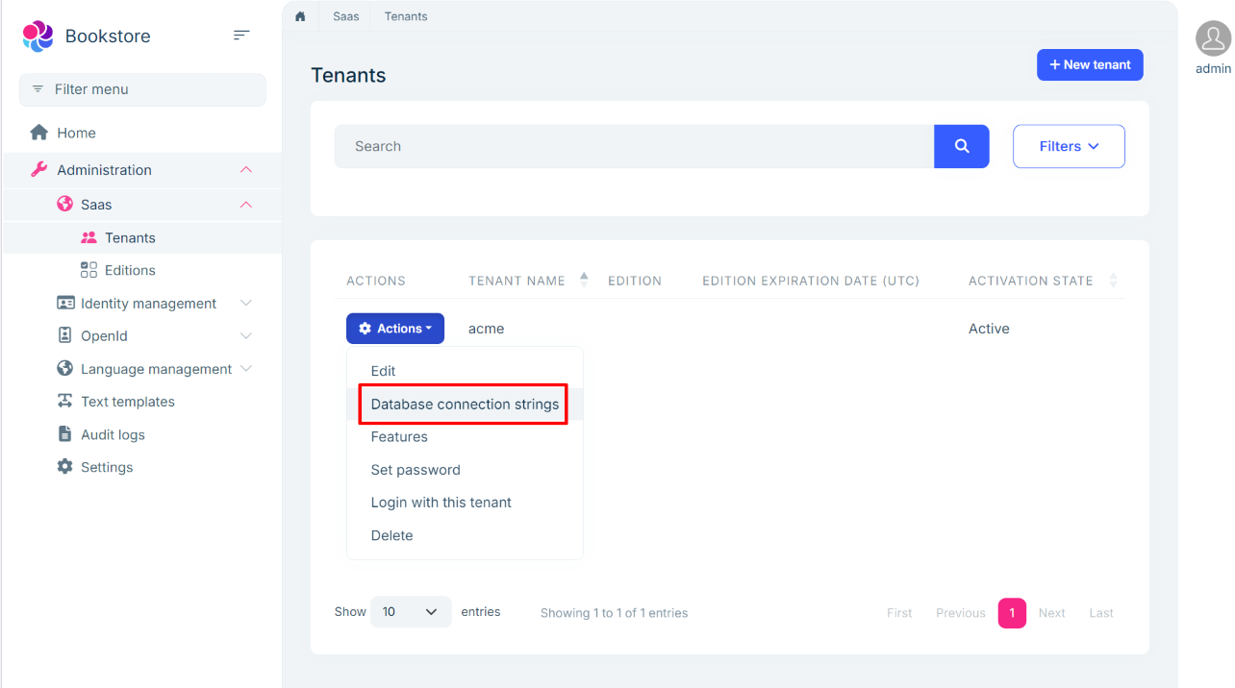Open the Show entries dropdown
Viewport: 1235px width, 688px height.
pos(411,611)
